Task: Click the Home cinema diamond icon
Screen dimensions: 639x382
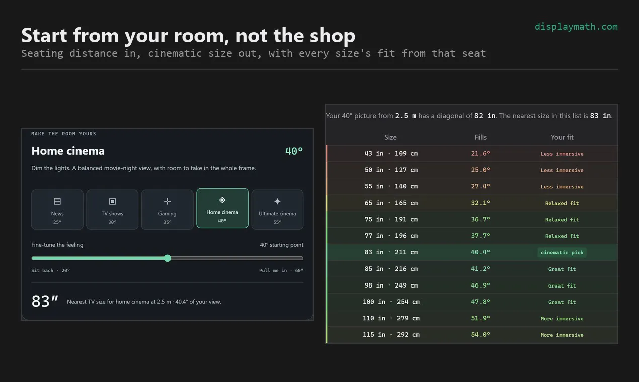Action: click(222, 200)
